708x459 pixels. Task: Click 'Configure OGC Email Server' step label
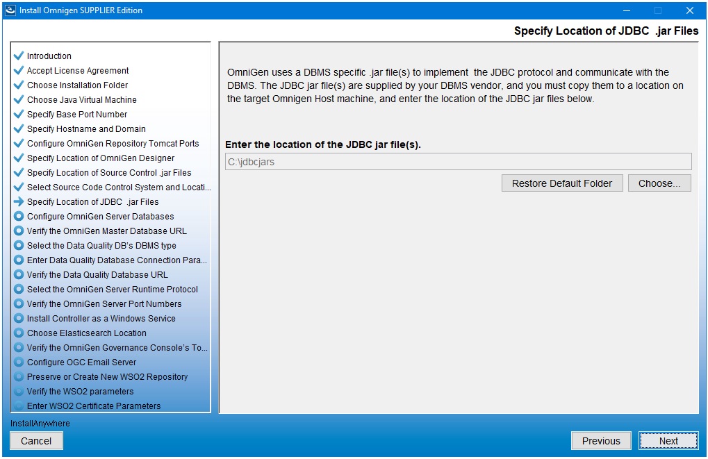[81, 362]
